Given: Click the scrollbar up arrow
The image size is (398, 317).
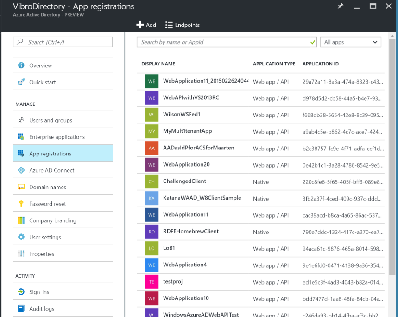Looking at the screenshot, I should (x=392, y=36).
